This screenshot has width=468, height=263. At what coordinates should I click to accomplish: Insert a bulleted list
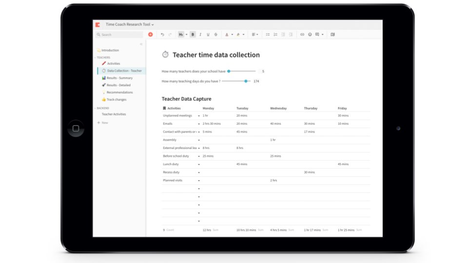click(x=268, y=35)
